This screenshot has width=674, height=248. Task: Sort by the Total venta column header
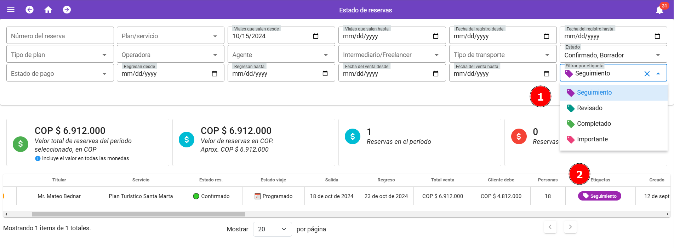click(442, 180)
